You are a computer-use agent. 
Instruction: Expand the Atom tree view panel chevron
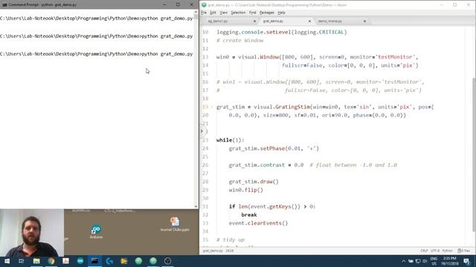pyautogui.click(x=202, y=131)
